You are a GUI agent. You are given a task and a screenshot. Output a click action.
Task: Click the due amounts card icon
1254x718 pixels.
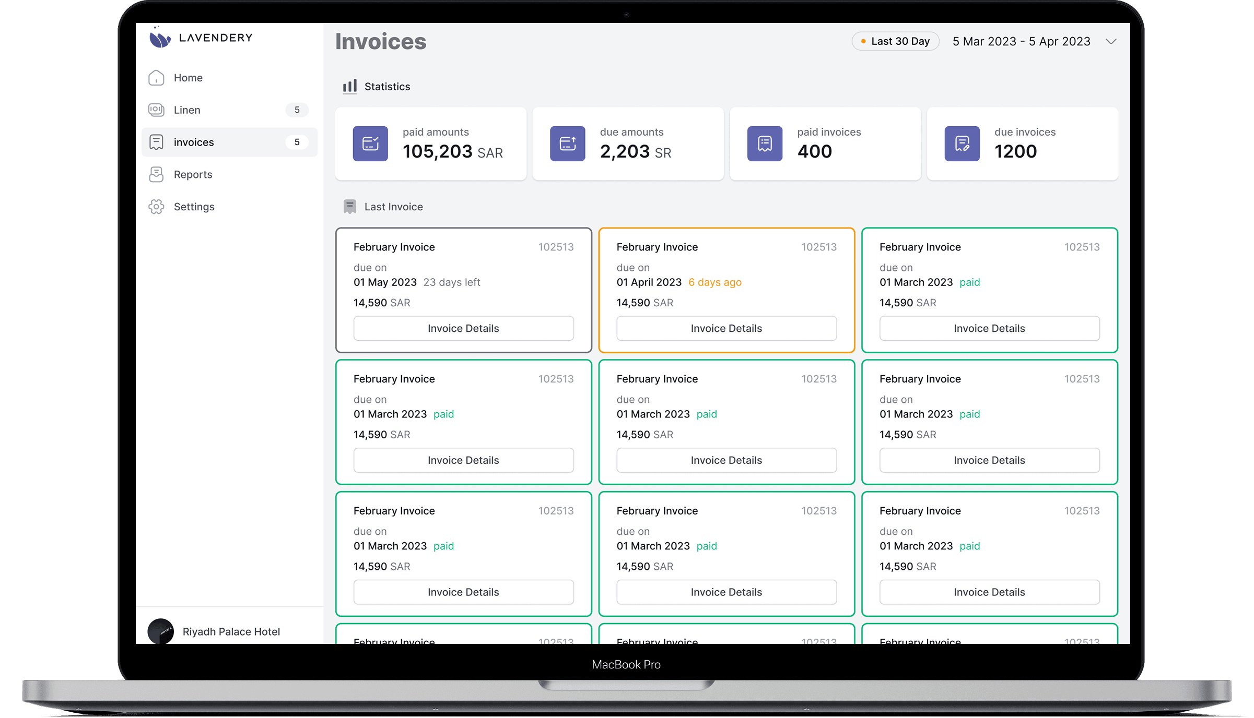tap(567, 143)
